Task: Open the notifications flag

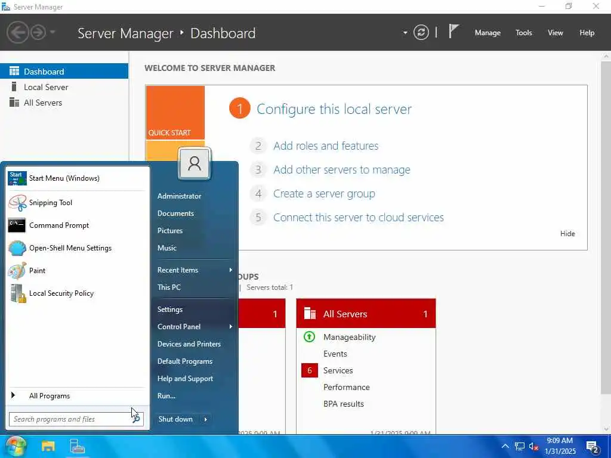Action: pyautogui.click(x=453, y=31)
